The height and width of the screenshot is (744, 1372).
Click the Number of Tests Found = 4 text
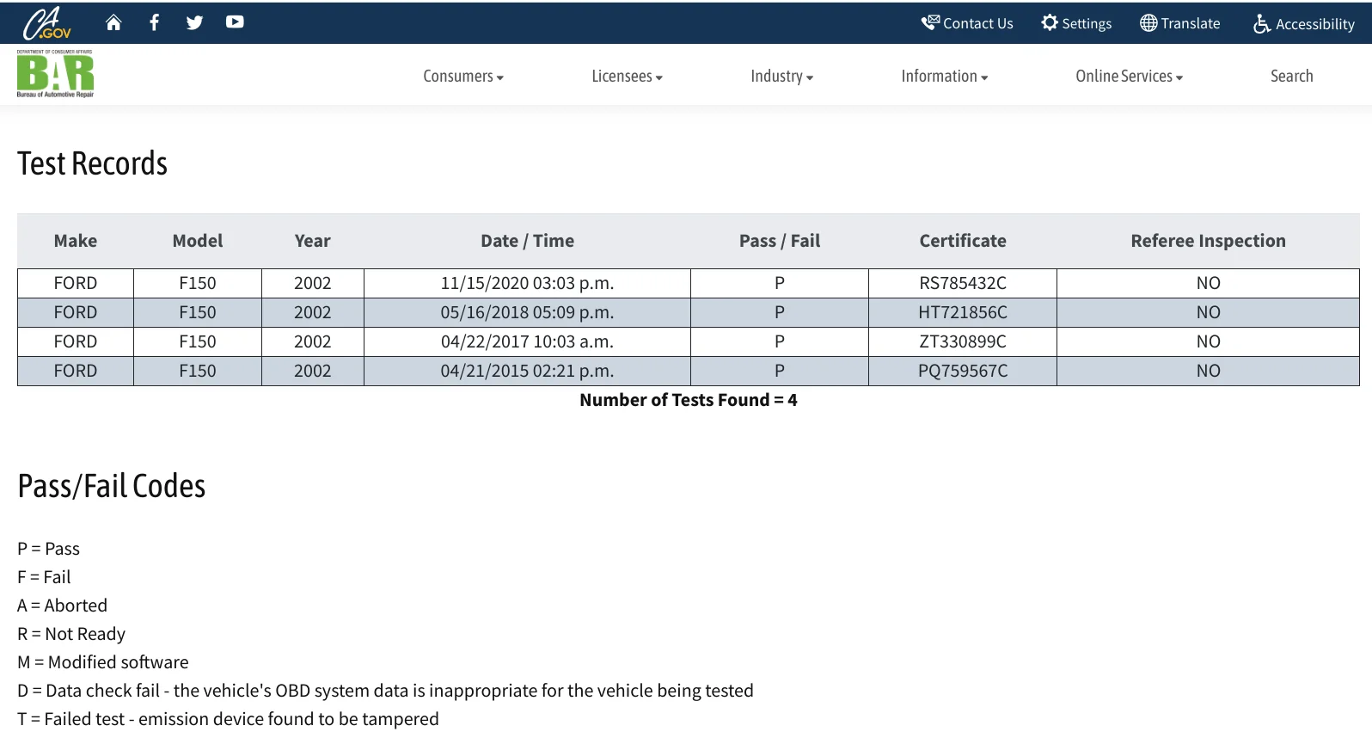[x=689, y=400]
